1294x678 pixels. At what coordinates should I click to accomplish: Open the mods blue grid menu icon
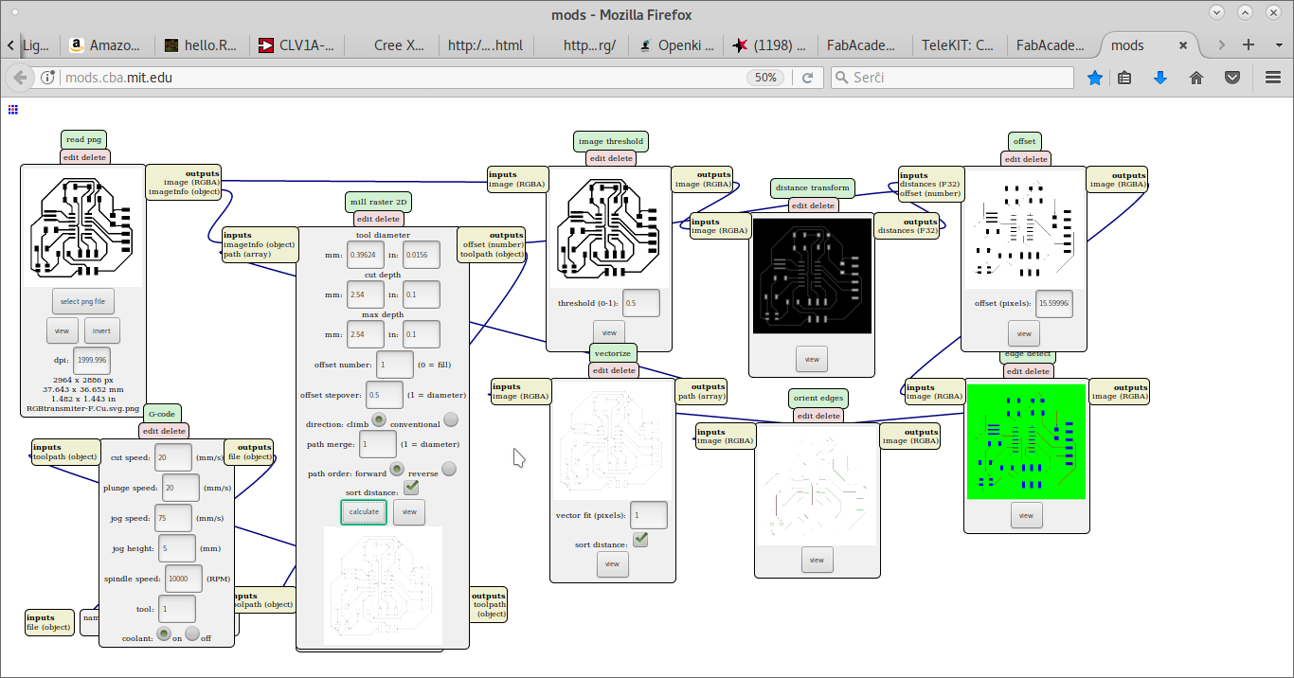13,110
